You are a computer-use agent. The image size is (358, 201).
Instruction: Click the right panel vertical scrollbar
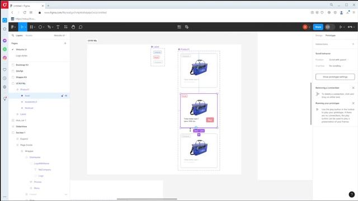pos(311,104)
